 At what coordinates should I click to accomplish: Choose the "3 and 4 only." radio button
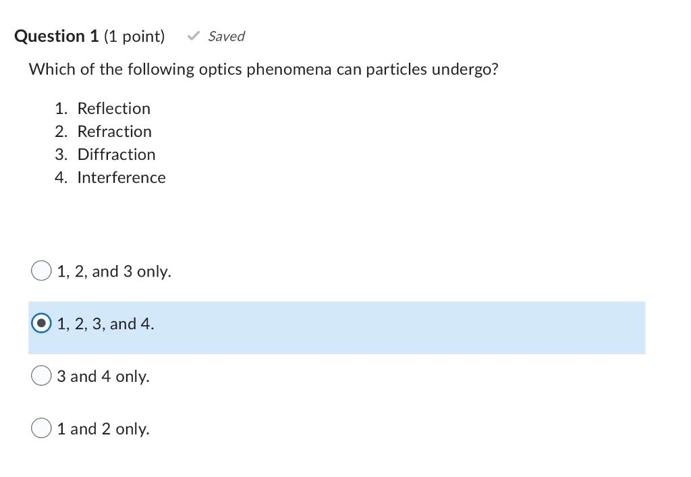click(41, 376)
